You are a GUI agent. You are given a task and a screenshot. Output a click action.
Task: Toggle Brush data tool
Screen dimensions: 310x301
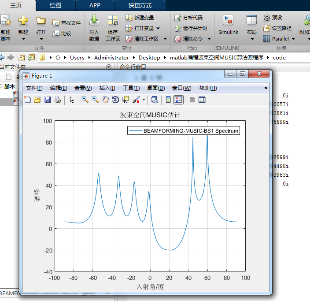tap(136, 100)
